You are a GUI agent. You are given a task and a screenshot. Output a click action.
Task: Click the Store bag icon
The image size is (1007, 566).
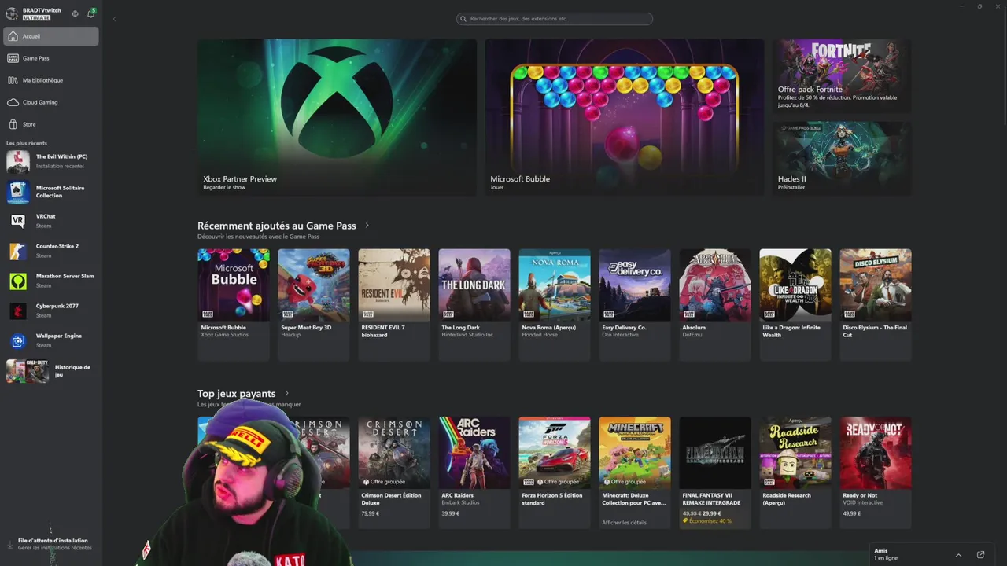click(x=13, y=124)
